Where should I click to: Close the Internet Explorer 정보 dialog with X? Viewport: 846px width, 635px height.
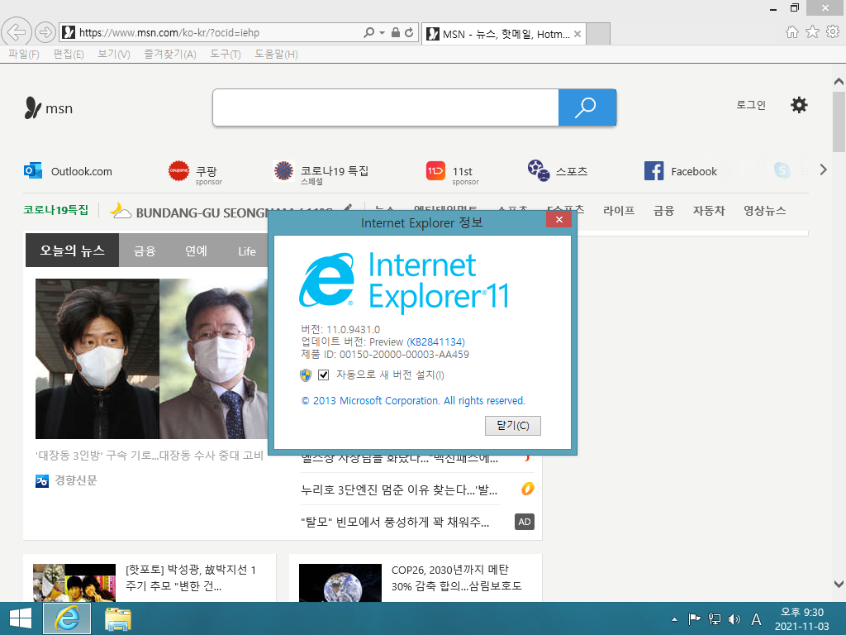(559, 219)
